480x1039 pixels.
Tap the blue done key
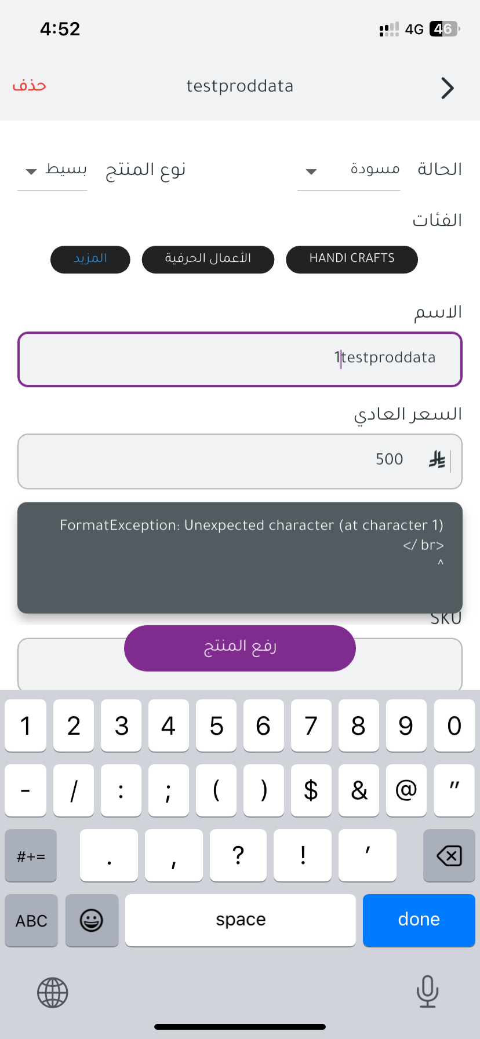coord(419,920)
